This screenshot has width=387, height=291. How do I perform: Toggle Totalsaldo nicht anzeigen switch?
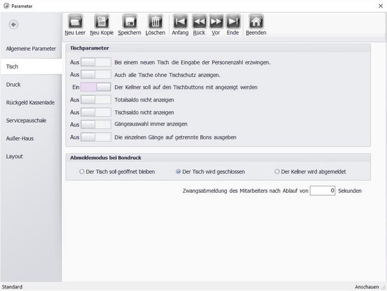[x=96, y=100]
